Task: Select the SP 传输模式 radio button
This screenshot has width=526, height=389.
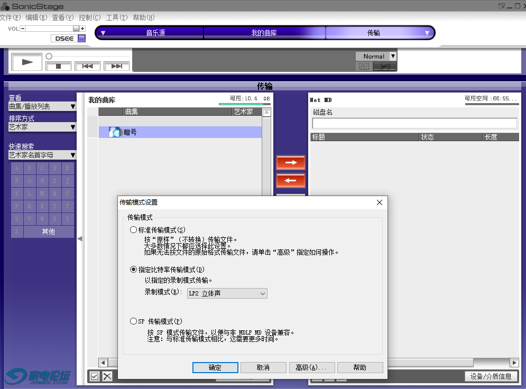Action: click(x=133, y=321)
